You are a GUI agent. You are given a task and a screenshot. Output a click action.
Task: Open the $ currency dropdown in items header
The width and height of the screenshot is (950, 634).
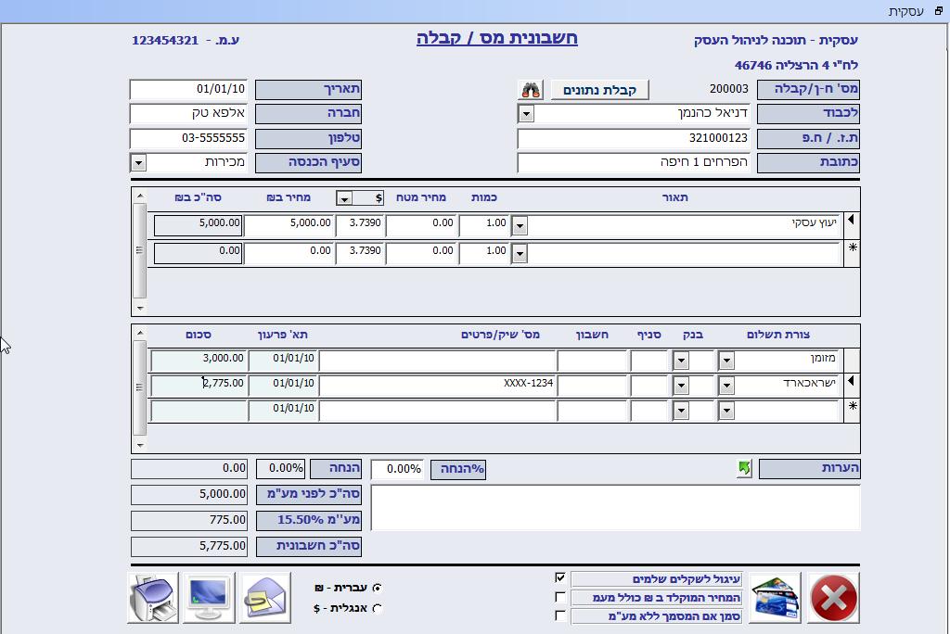coord(344,198)
